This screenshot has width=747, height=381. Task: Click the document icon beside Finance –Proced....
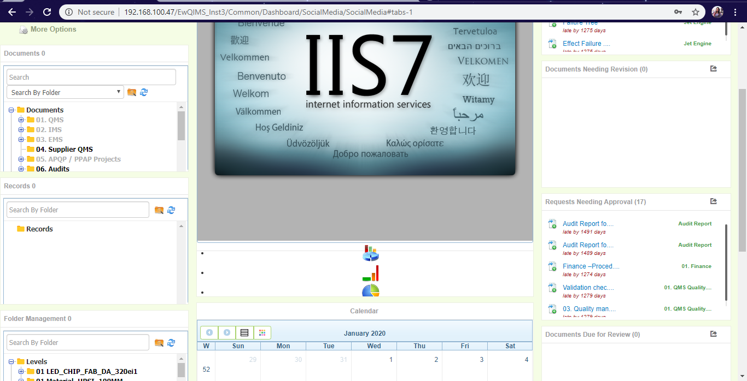[552, 267]
